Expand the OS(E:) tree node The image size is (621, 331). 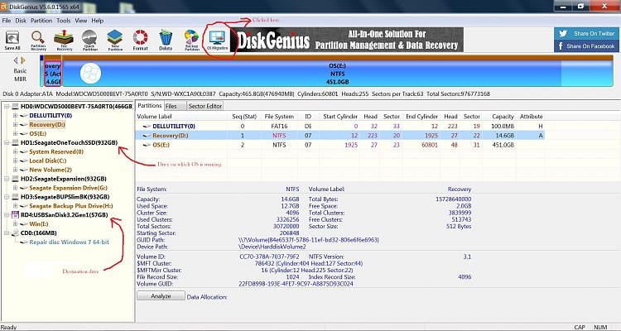pyautogui.click(x=16, y=134)
